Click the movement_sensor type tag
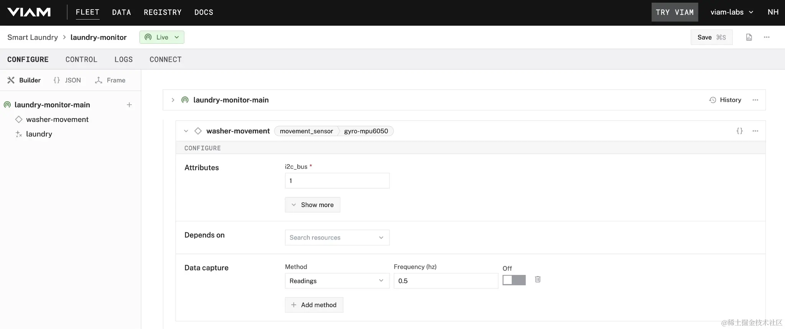The height and width of the screenshot is (329, 785). point(306,131)
